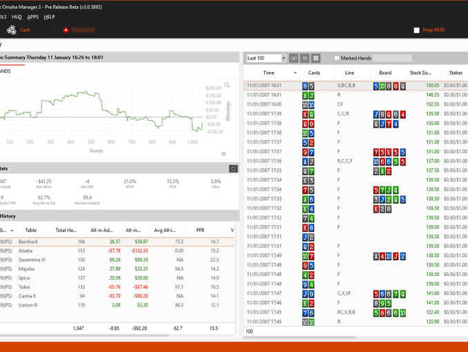Click the Time column sort arrow
The image size is (468, 352).
tap(295, 72)
